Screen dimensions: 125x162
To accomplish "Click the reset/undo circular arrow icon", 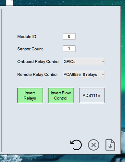I will [76, 145].
